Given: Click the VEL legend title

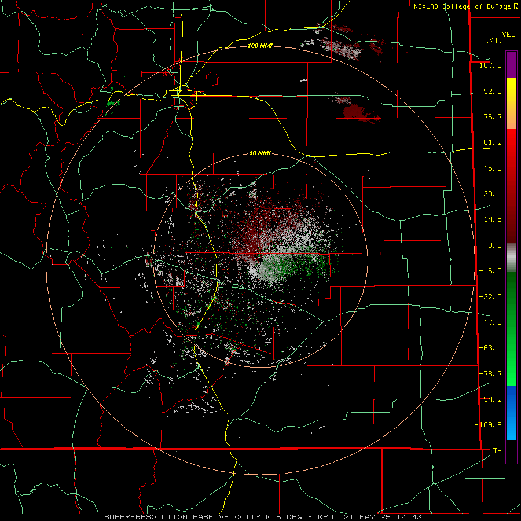Looking at the screenshot, I should point(508,35).
